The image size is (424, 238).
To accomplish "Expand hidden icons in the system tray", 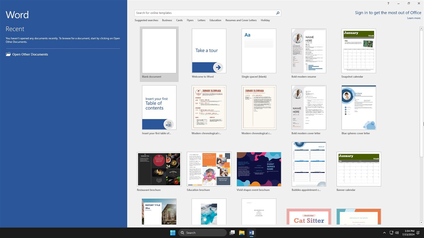I will [385, 233].
